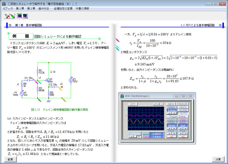Open the 各種設定の変更 menu
This screenshot has width=228, height=164.
point(63,9)
